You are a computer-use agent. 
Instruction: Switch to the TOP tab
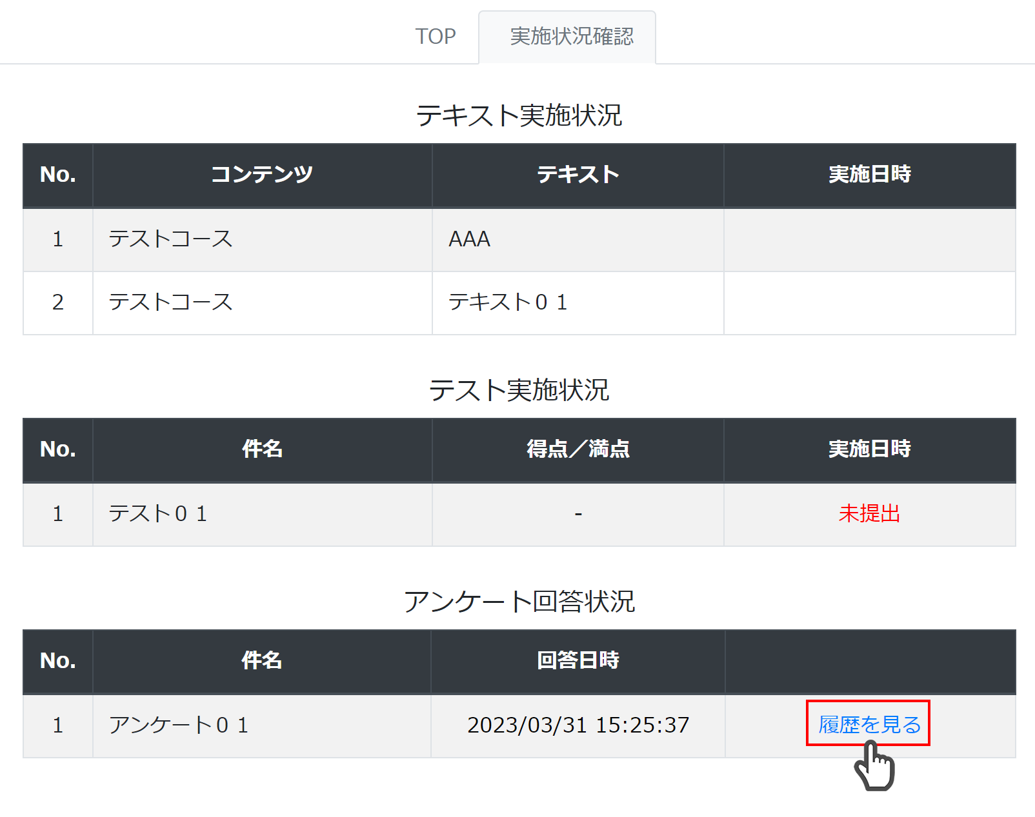[x=435, y=37]
